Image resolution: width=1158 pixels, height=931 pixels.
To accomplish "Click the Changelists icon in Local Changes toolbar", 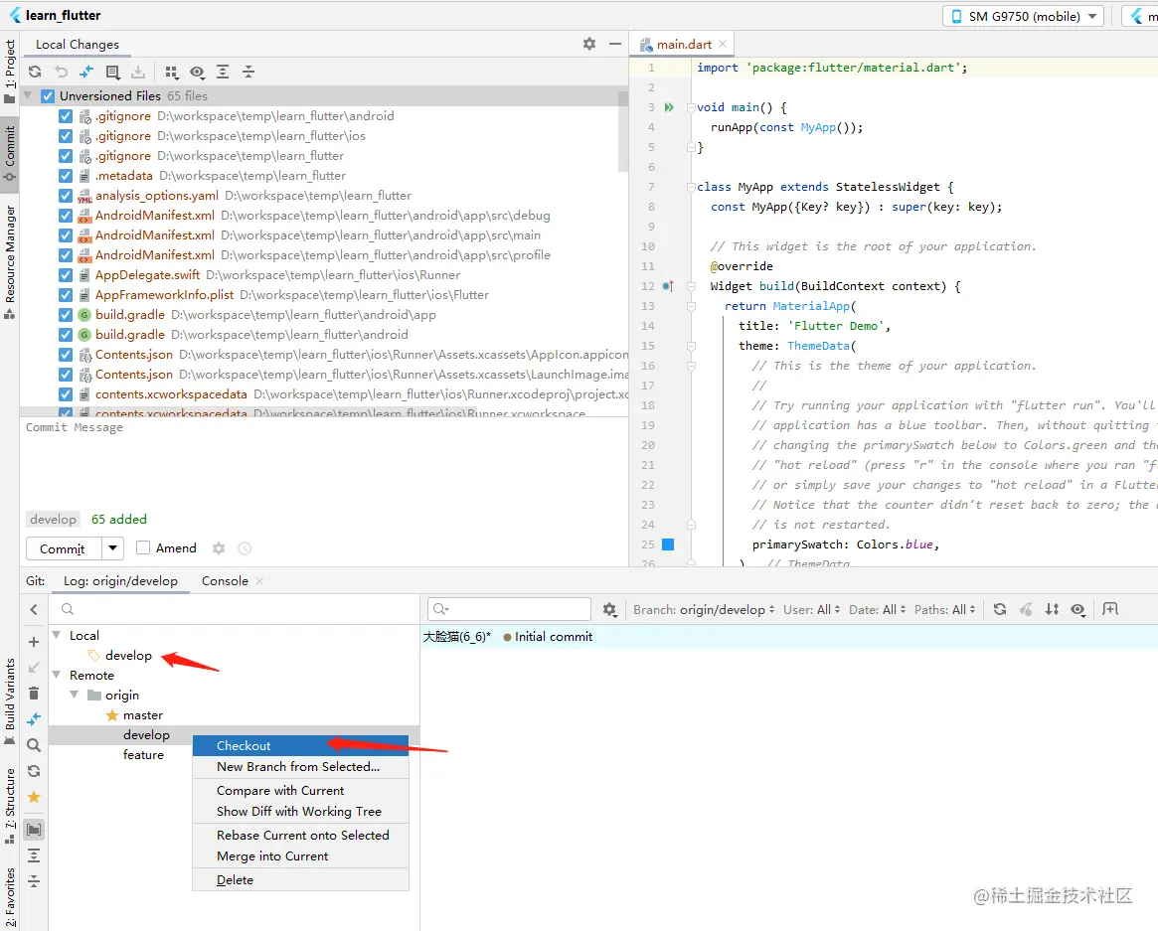I will point(112,72).
